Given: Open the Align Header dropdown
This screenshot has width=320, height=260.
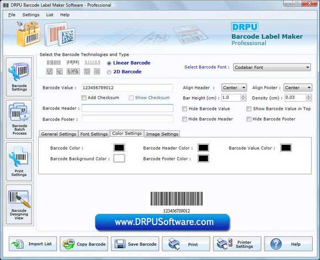Looking at the screenshot, I should (x=234, y=88).
